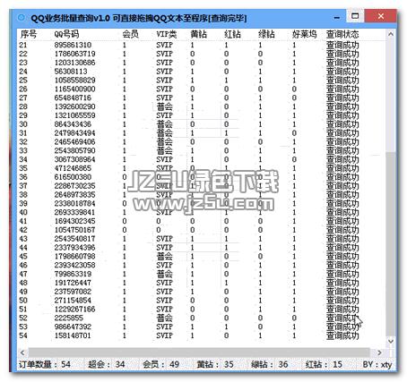Click the 黄钻 column header
407x382 pixels.
click(x=198, y=34)
